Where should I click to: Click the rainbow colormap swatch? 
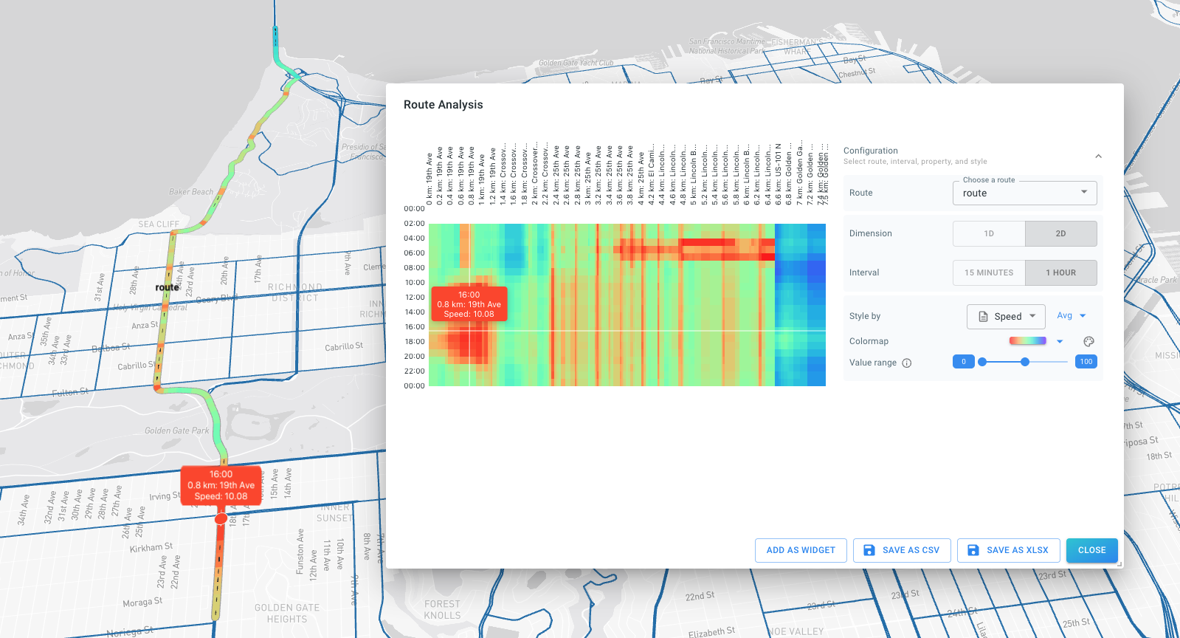(1027, 341)
